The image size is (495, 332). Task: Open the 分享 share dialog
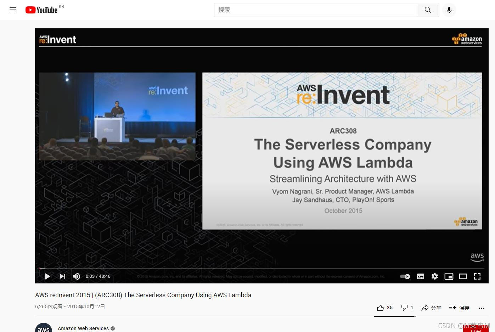point(431,308)
